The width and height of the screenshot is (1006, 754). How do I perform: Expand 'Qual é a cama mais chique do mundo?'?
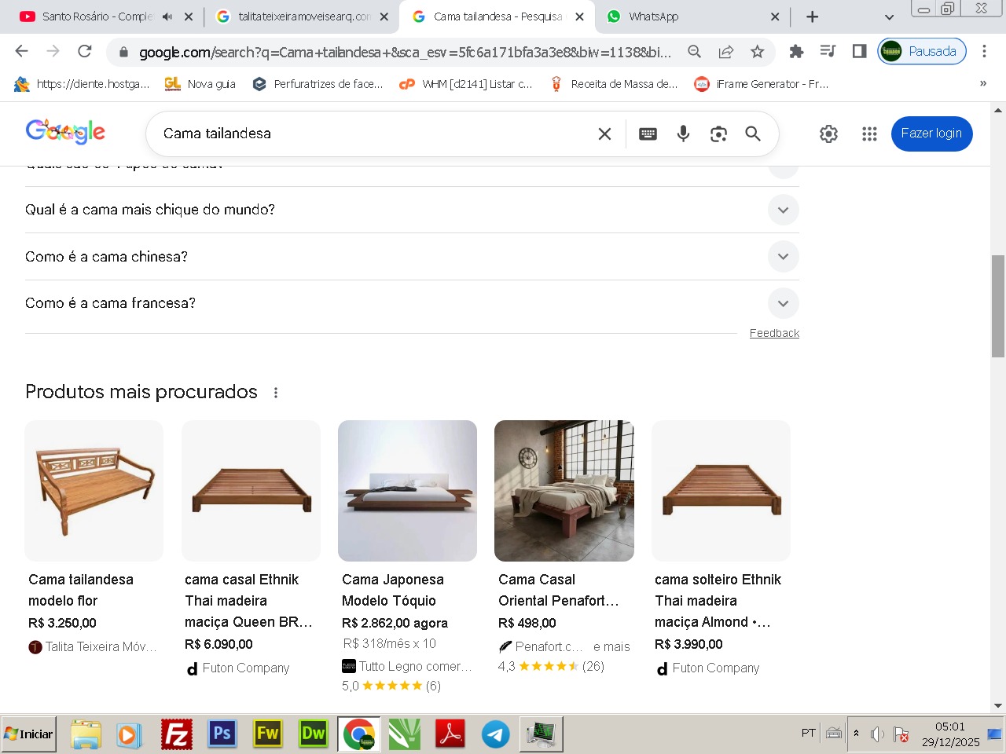pyautogui.click(x=783, y=210)
